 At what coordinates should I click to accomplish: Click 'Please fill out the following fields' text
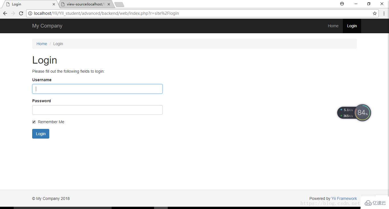pos(68,71)
